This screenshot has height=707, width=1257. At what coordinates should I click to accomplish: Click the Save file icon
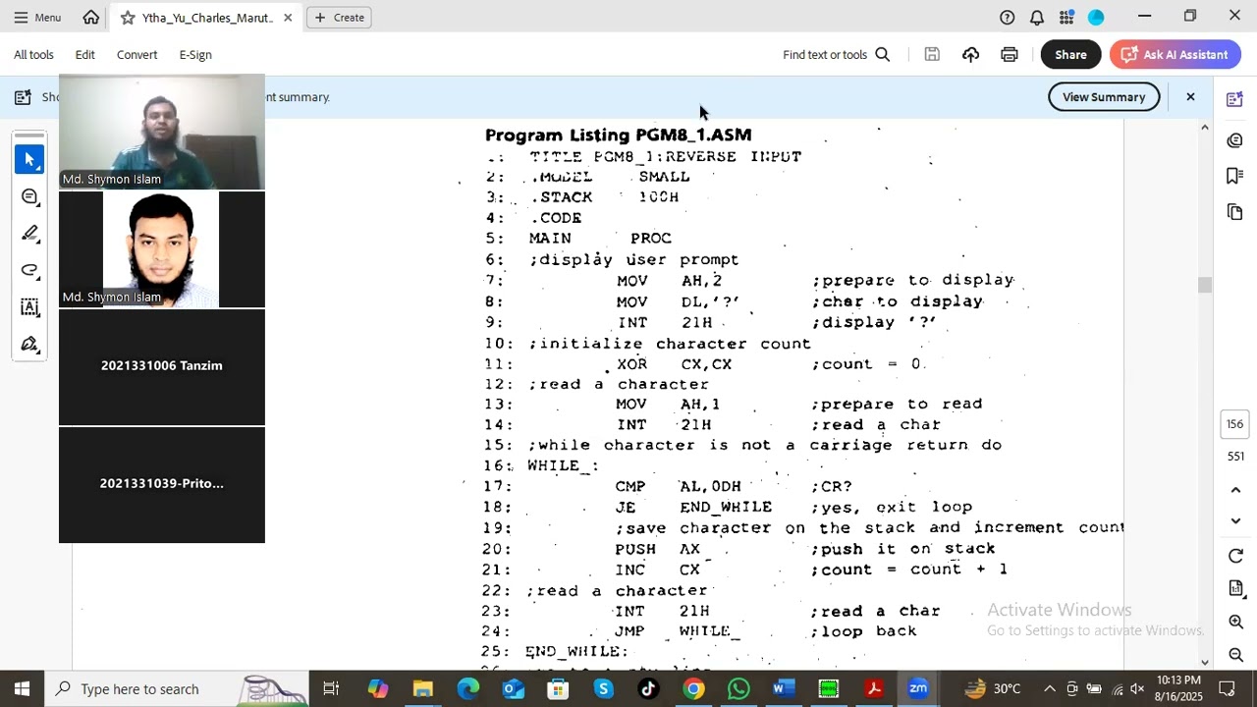tap(932, 55)
